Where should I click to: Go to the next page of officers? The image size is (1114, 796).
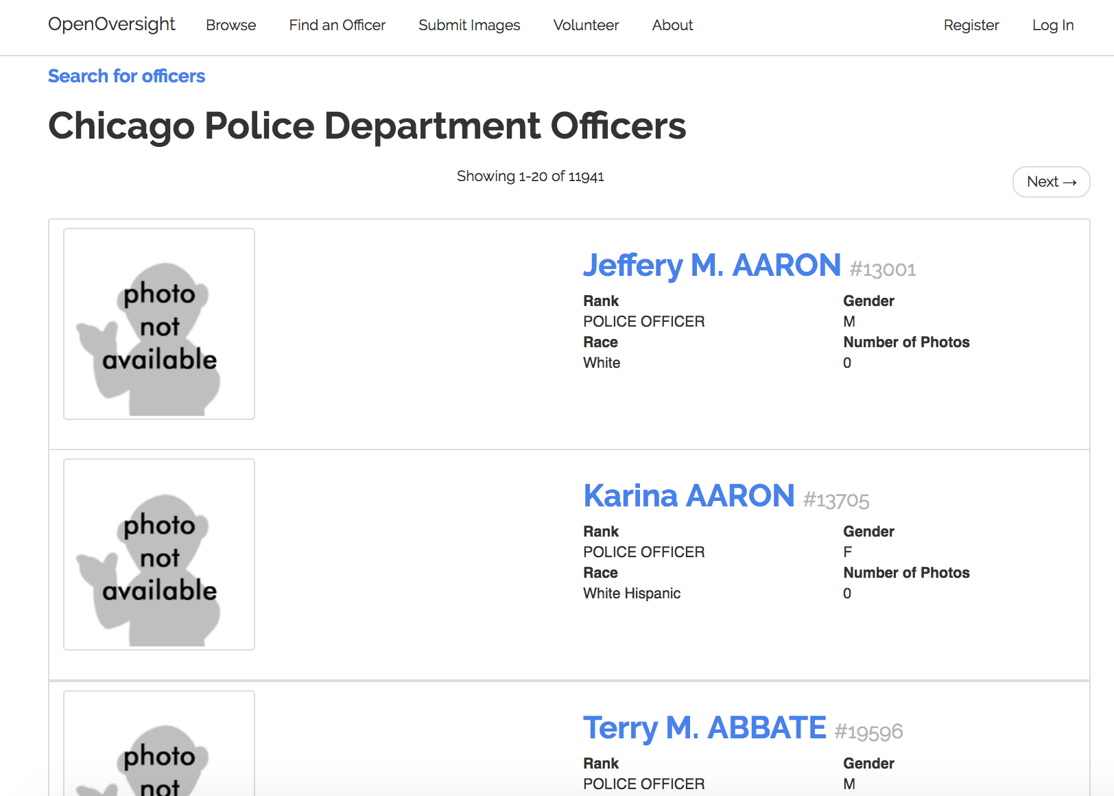[x=1051, y=182]
